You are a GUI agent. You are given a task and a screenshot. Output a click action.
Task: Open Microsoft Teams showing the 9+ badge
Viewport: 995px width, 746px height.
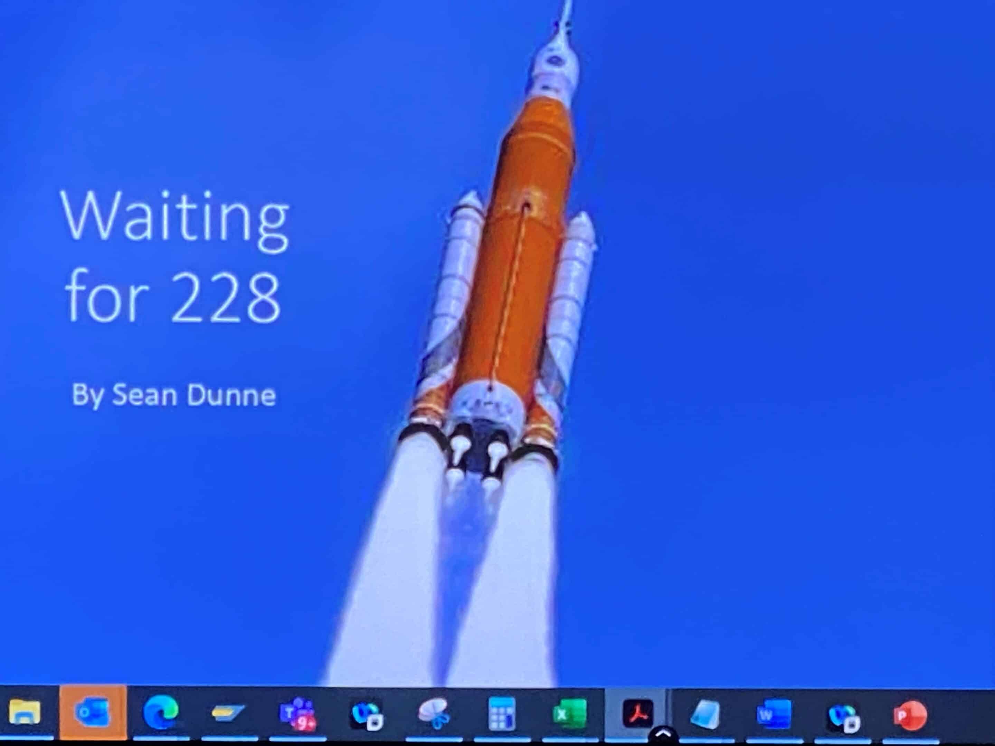pos(298,714)
